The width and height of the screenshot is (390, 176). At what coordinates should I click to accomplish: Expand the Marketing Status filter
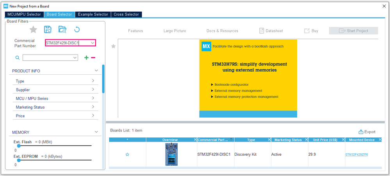(x=93, y=107)
